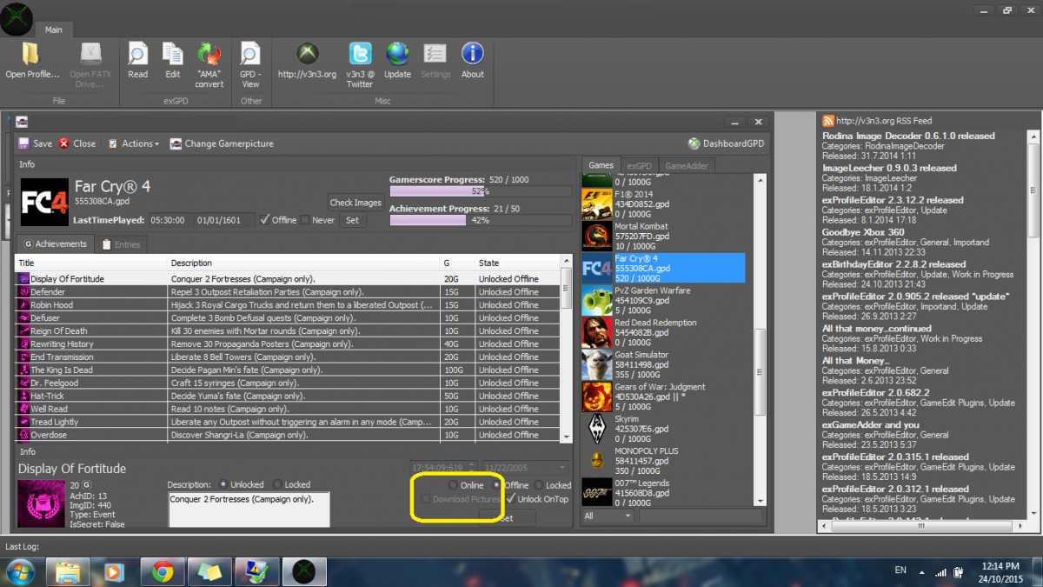Enable the Never checkbox

point(305,220)
